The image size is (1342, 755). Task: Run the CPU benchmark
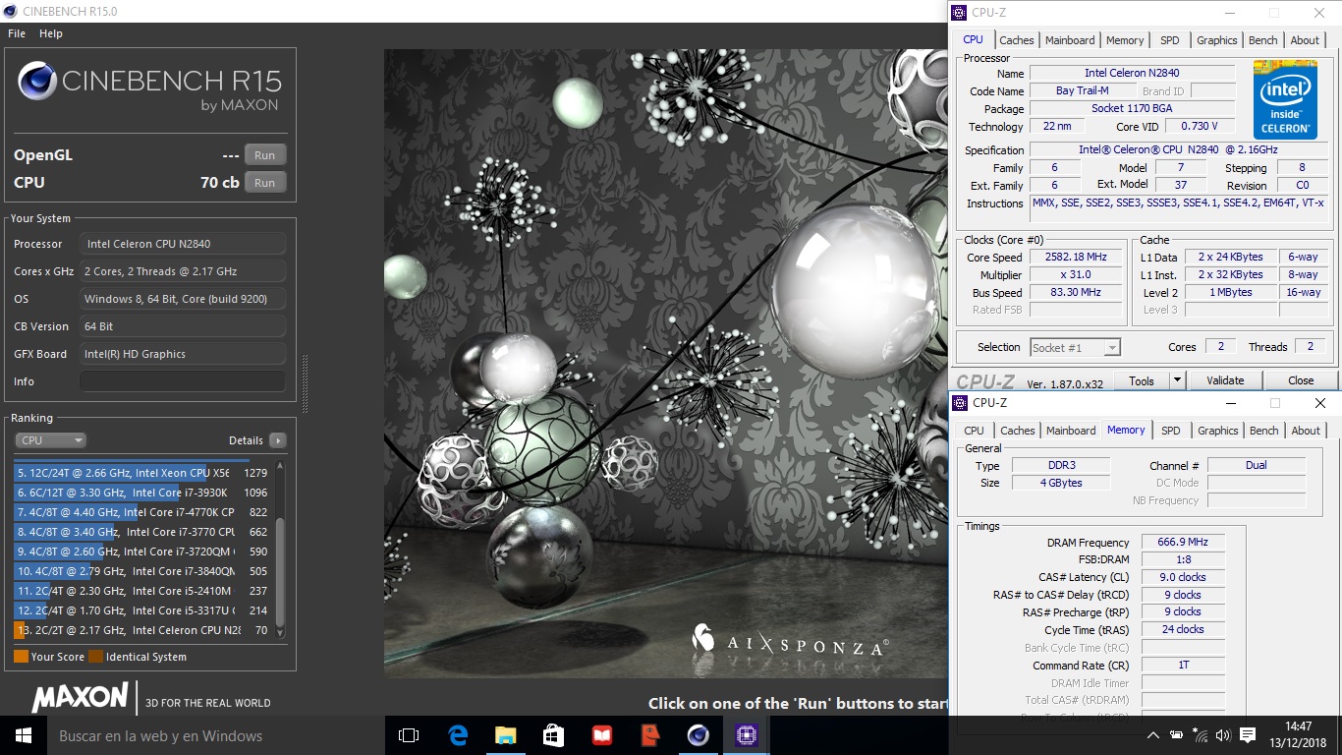click(264, 183)
